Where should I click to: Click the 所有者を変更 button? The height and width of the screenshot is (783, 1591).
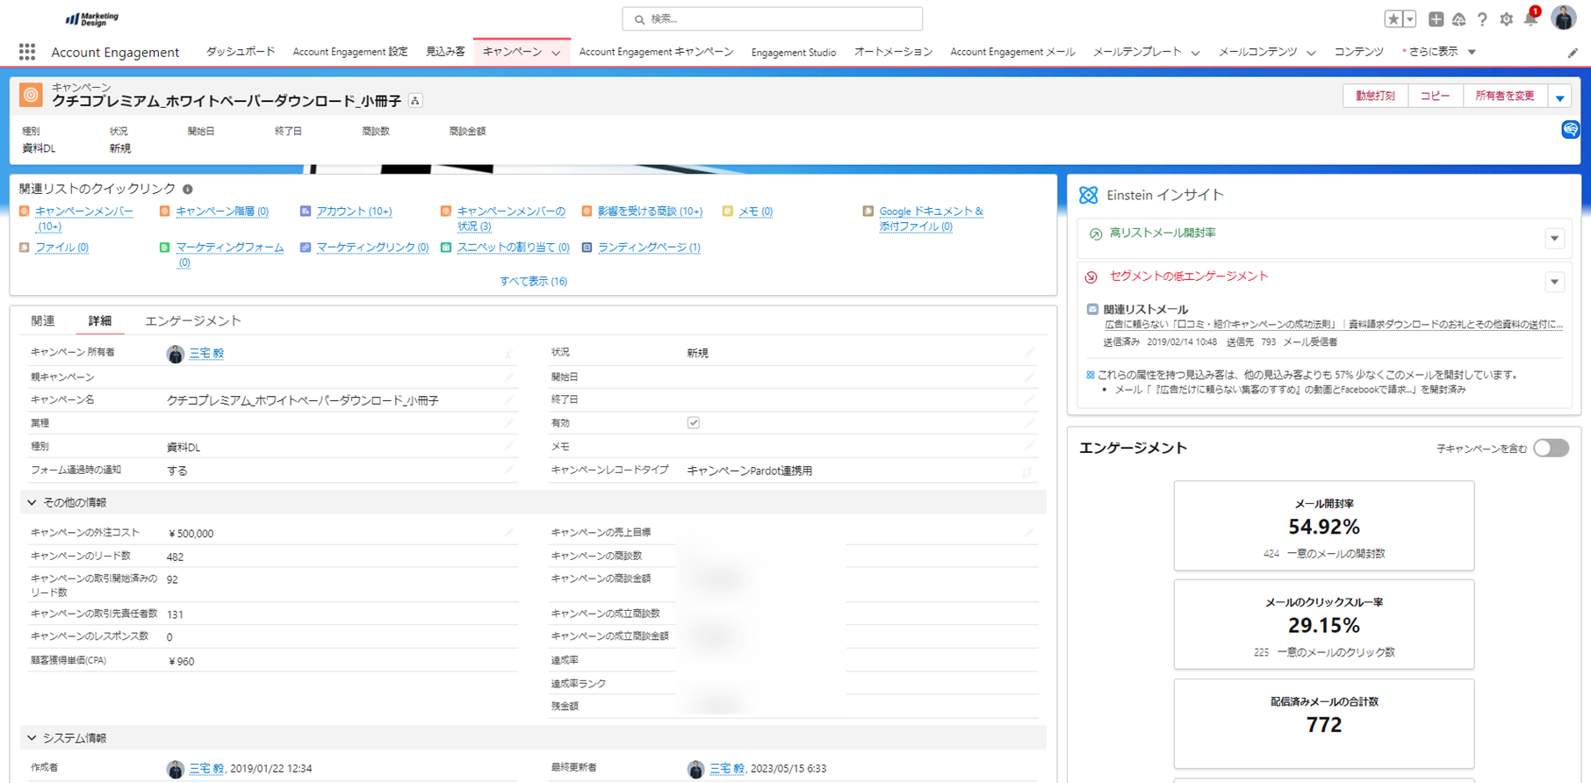1504,96
